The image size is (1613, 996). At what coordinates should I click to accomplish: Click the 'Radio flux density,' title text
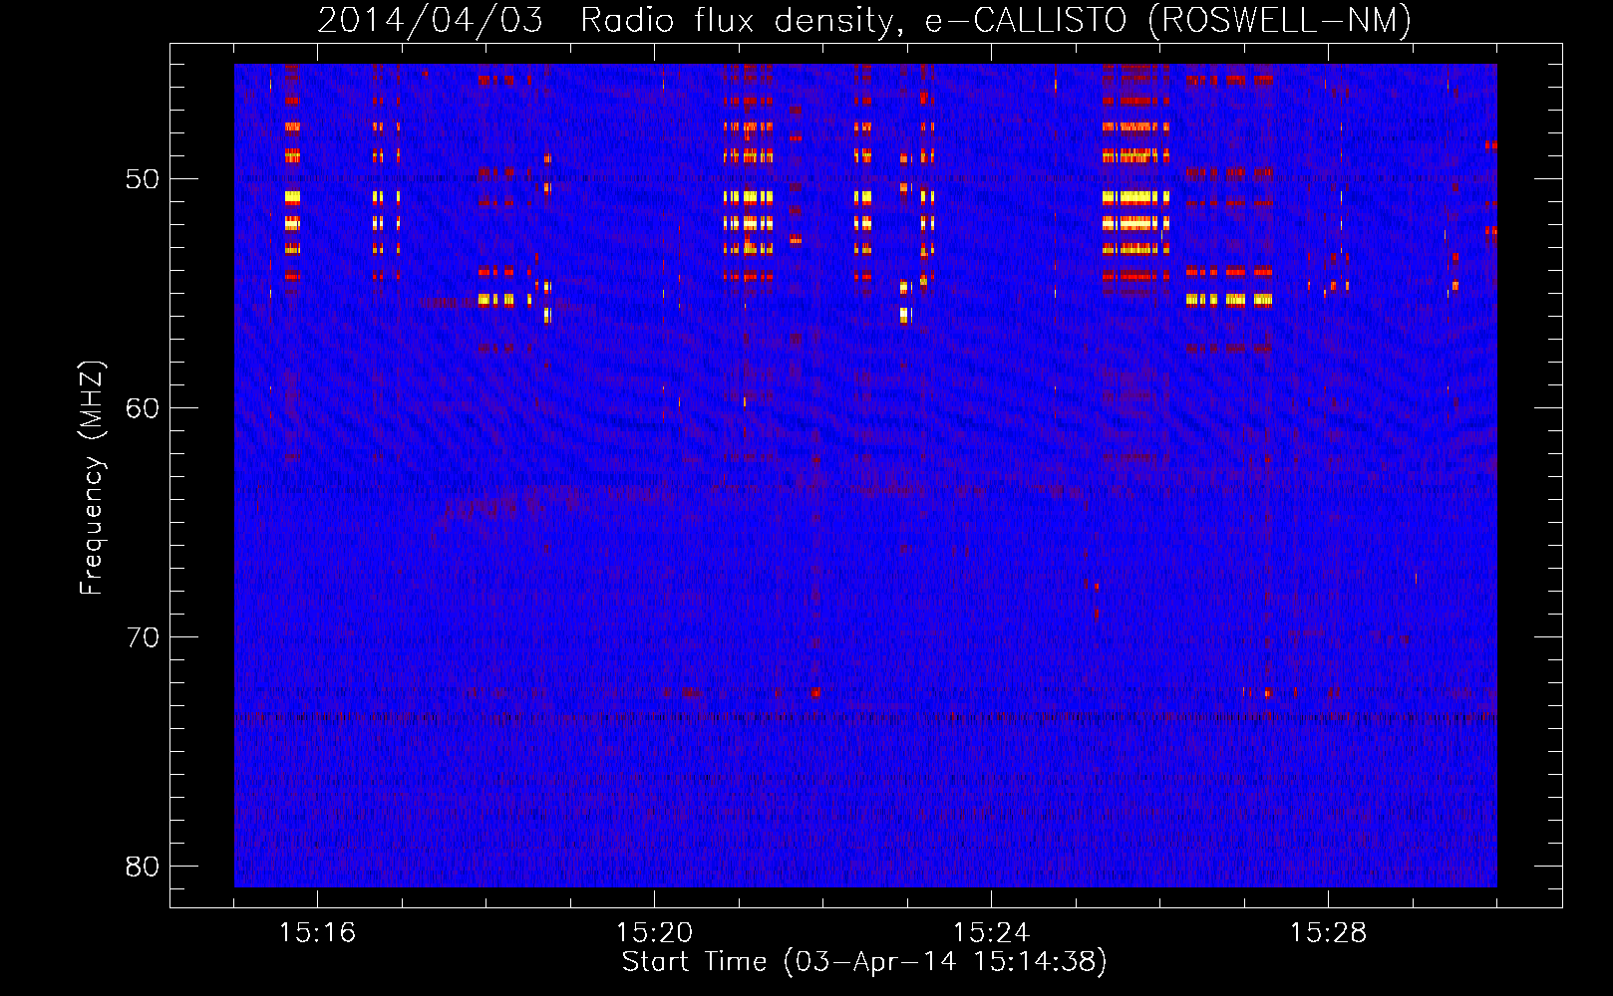click(742, 21)
